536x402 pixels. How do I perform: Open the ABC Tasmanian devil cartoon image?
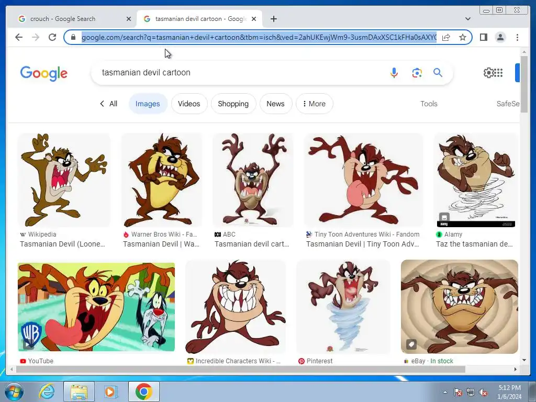[x=253, y=180]
